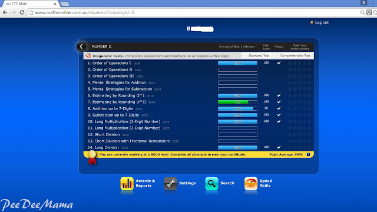Click the browser back arrow
Image resolution: width=377 pixels, height=212 pixels.
5,12
